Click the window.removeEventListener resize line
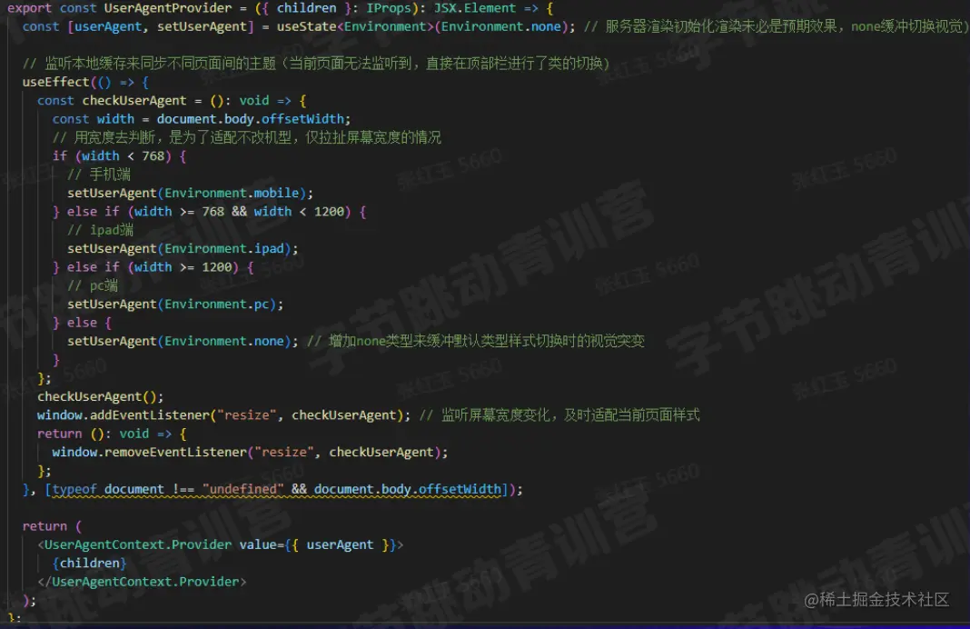The height and width of the screenshot is (629, 970). click(250, 453)
